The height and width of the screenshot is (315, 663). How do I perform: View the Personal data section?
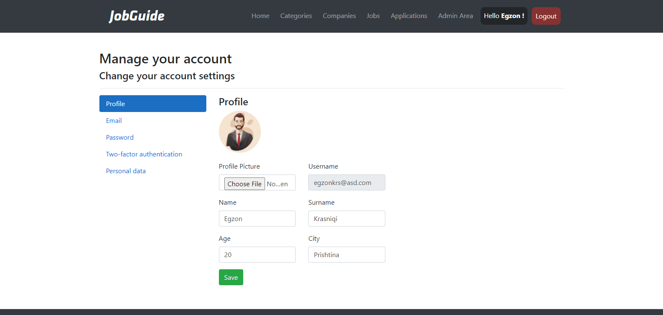point(126,171)
